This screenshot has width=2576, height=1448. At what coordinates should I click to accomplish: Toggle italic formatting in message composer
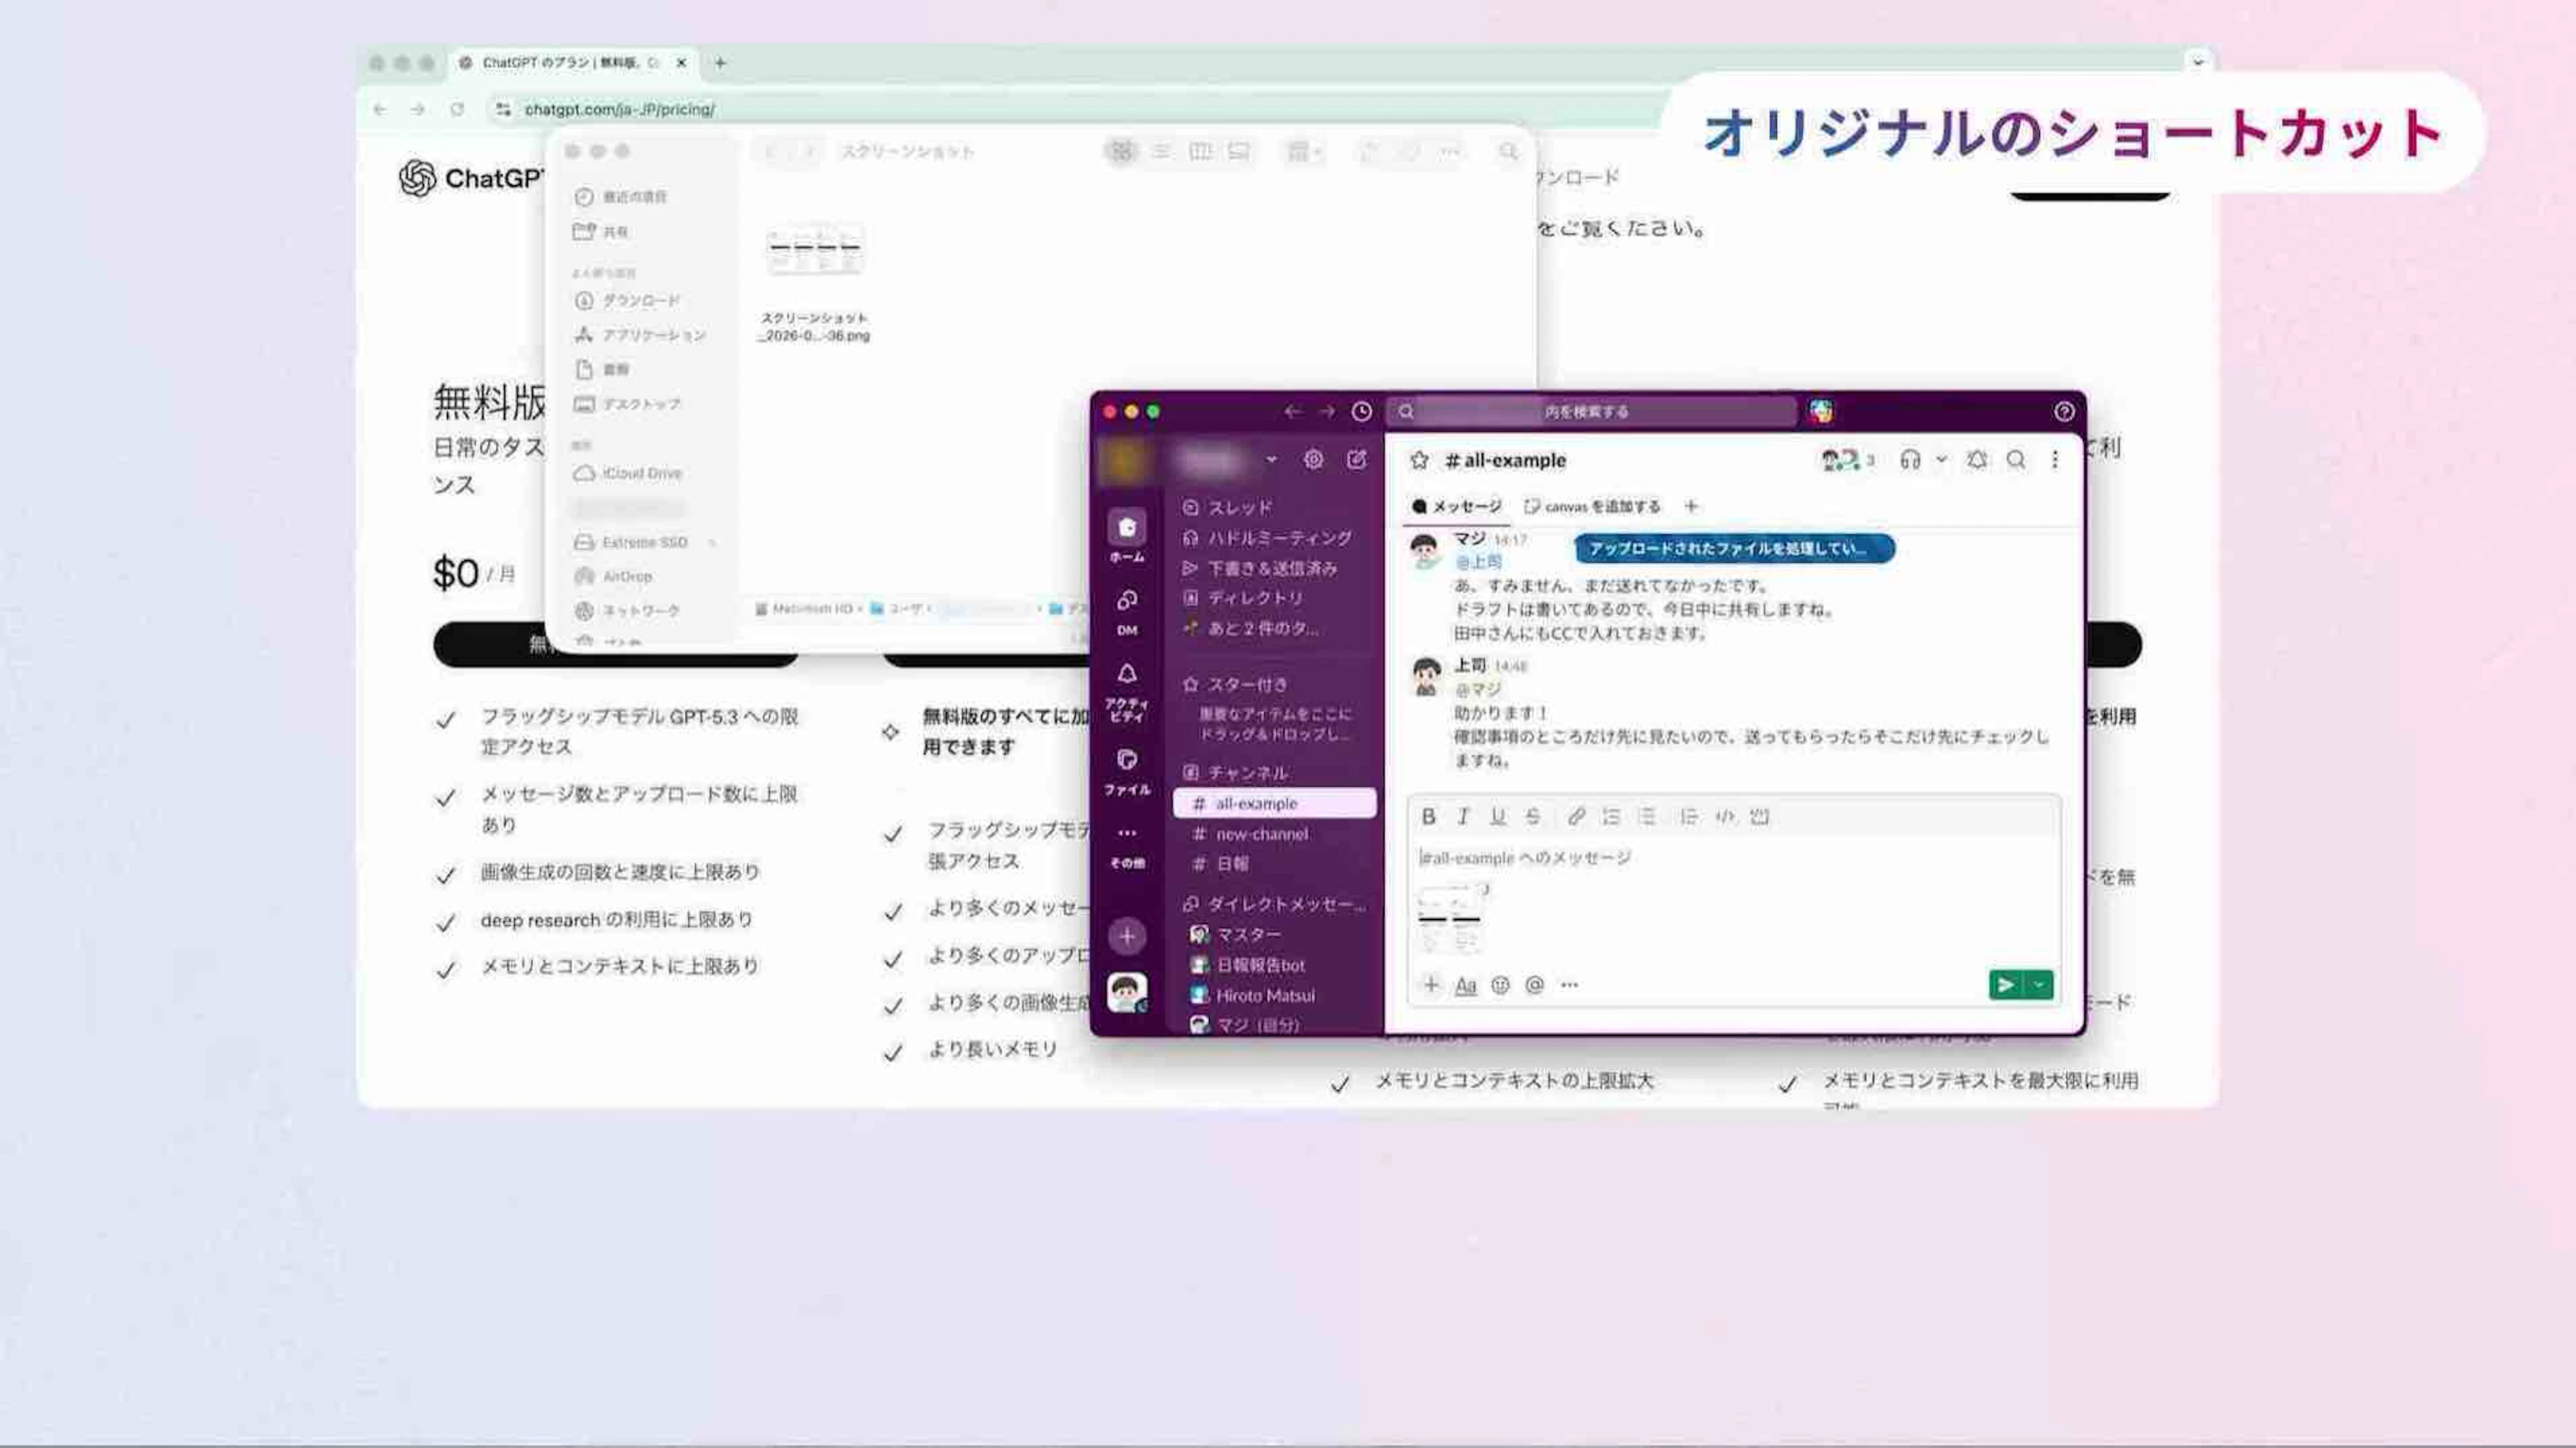point(1463,816)
